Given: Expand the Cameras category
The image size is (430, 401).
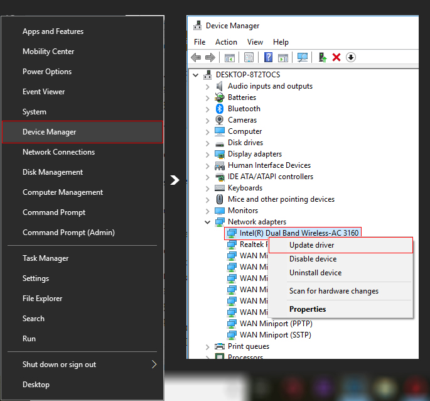Looking at the screenshot, I should [208, 121].
